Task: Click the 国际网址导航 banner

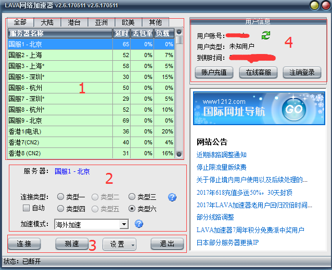Action: [259, 109]
